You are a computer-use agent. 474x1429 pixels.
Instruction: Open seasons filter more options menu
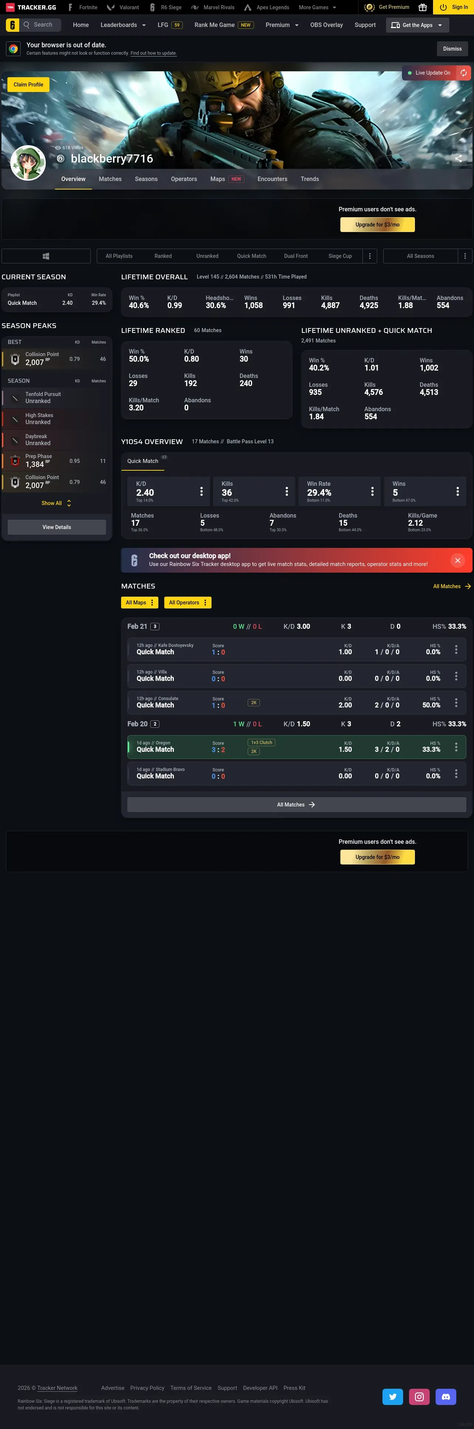tap(465, 256)
